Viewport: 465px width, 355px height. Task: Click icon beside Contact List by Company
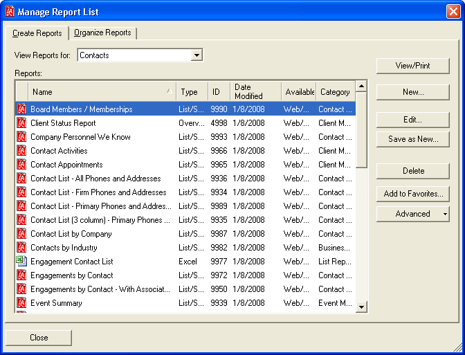tap(21, 234)
